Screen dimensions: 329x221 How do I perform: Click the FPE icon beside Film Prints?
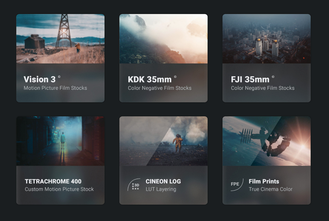(237, 184)
